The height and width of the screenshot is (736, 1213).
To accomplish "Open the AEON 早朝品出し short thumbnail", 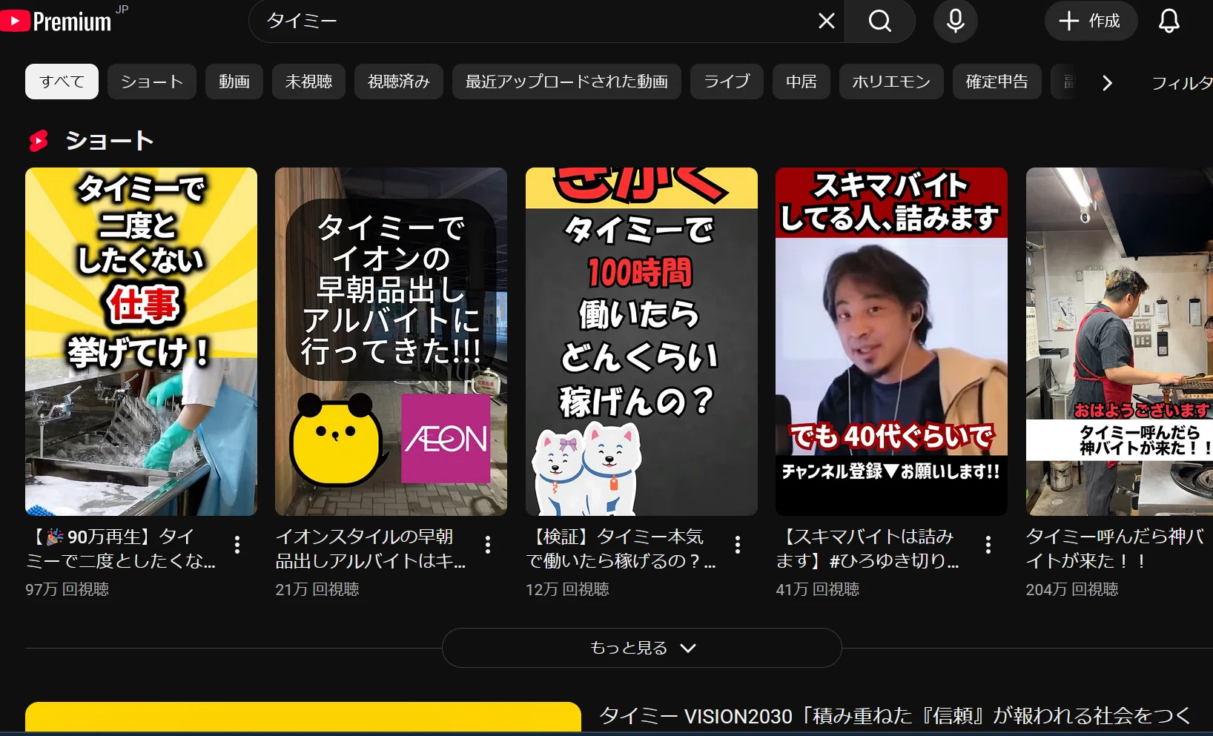I will [x=391, y=342].
